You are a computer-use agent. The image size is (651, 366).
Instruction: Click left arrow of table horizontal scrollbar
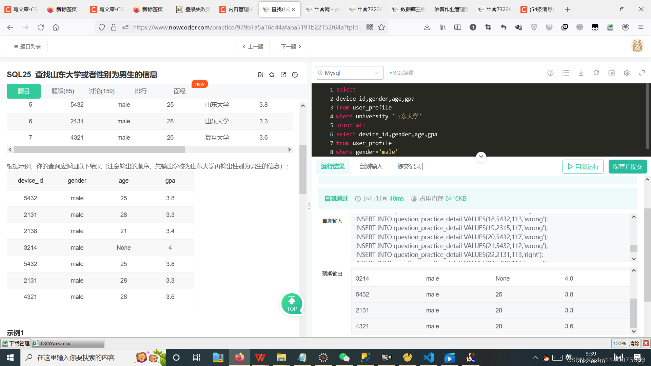(x=10, y=149)
